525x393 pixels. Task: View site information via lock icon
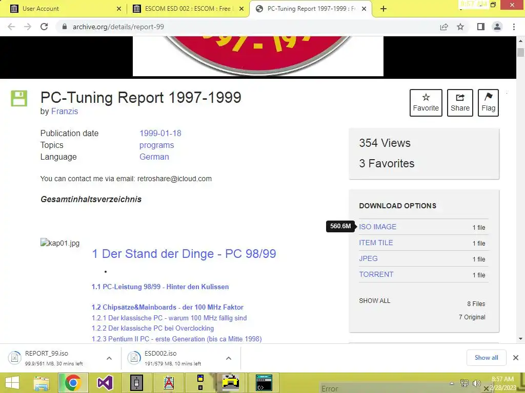click(x=65, y=27)
